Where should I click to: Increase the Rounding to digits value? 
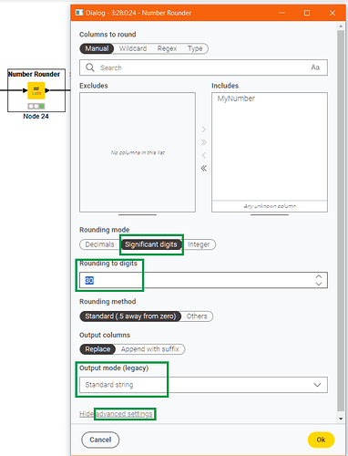(x=319, y=276)
